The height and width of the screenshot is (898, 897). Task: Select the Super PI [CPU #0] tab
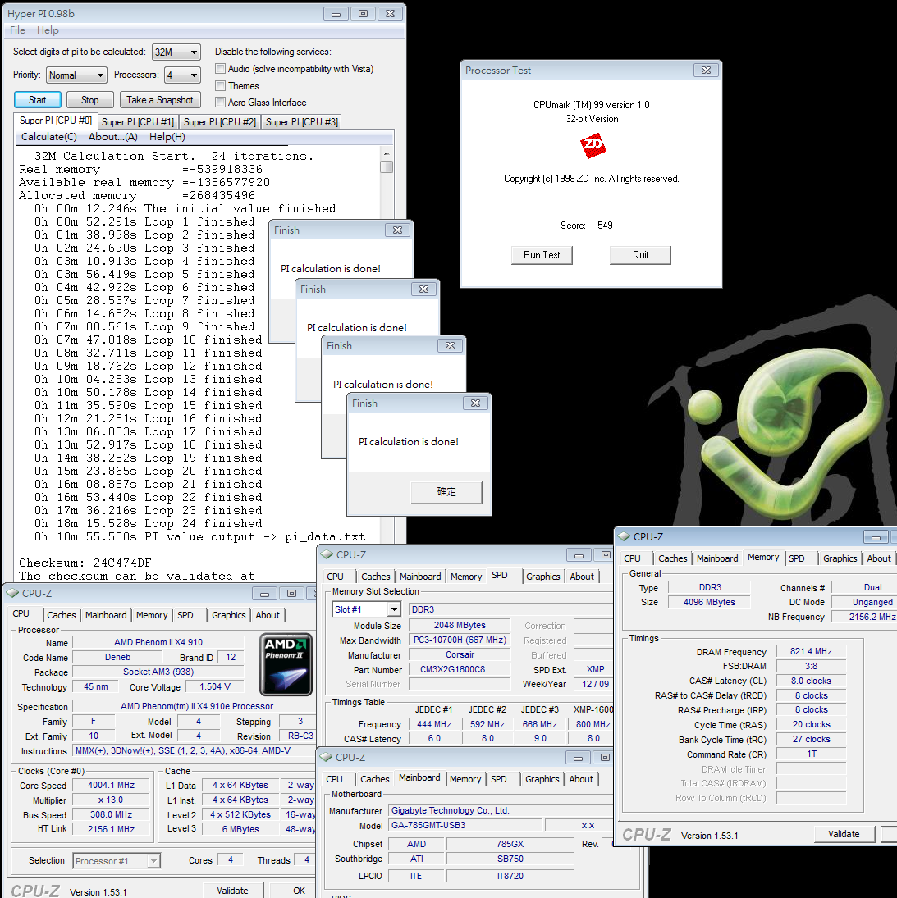point(55,121)
